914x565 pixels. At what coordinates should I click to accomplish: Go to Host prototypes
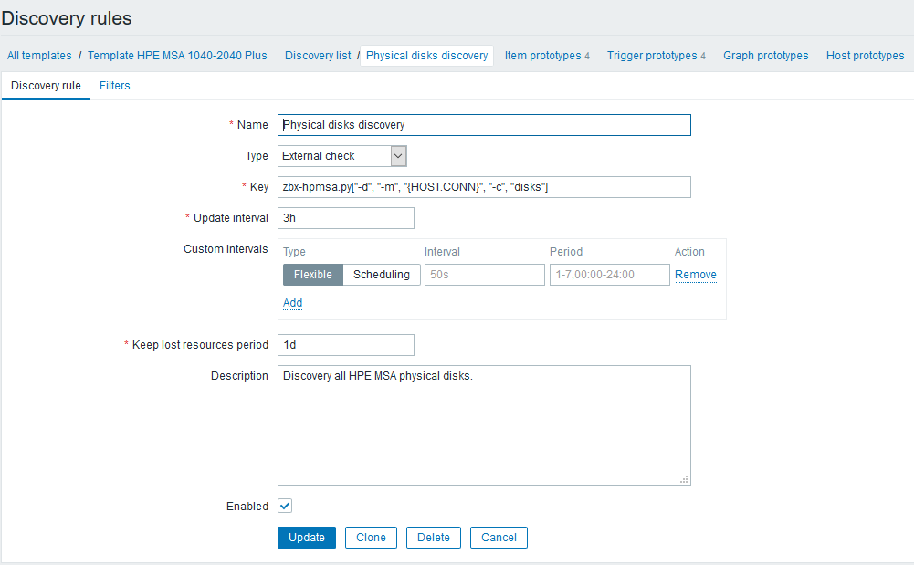pos(864,55)
